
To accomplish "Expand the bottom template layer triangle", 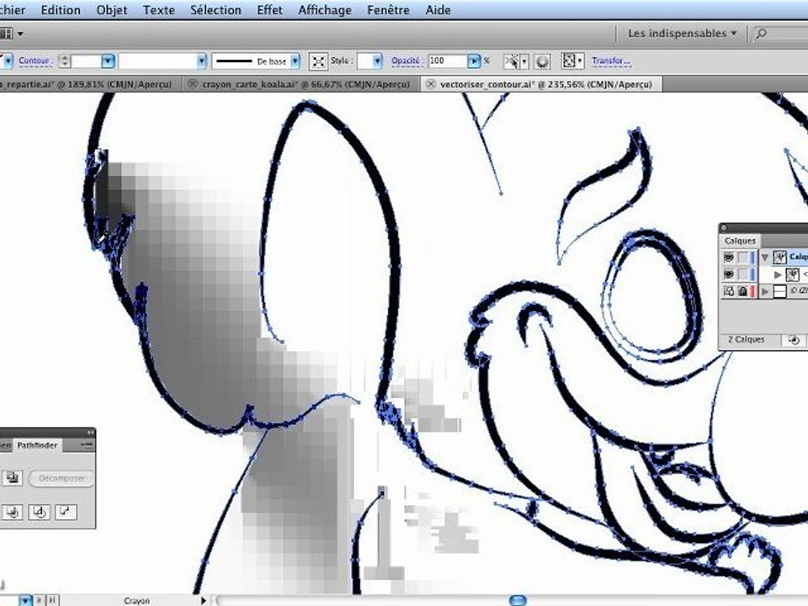I will (765, 292).
